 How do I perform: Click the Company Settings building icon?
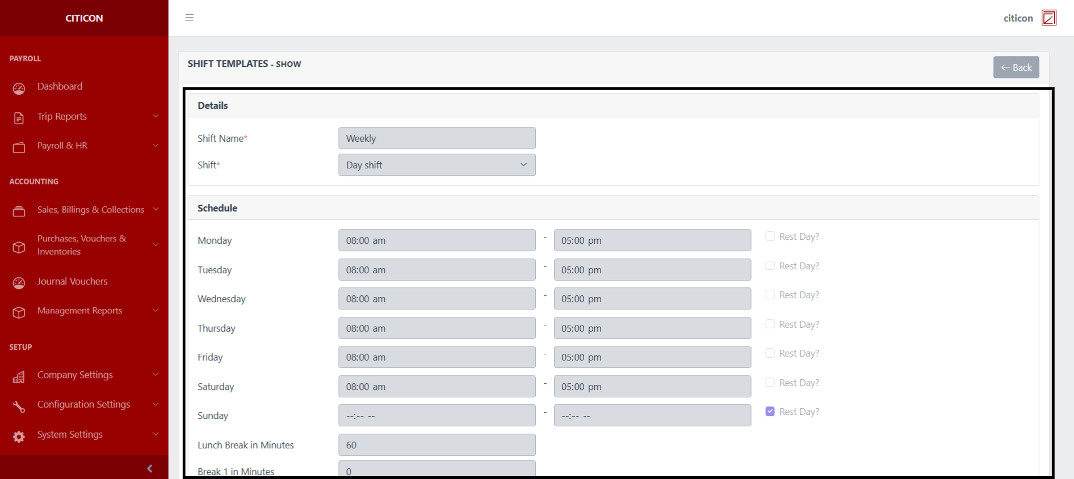click(19, 377)
